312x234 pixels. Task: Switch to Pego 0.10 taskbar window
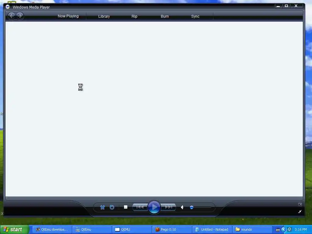[x=172, y=229]
